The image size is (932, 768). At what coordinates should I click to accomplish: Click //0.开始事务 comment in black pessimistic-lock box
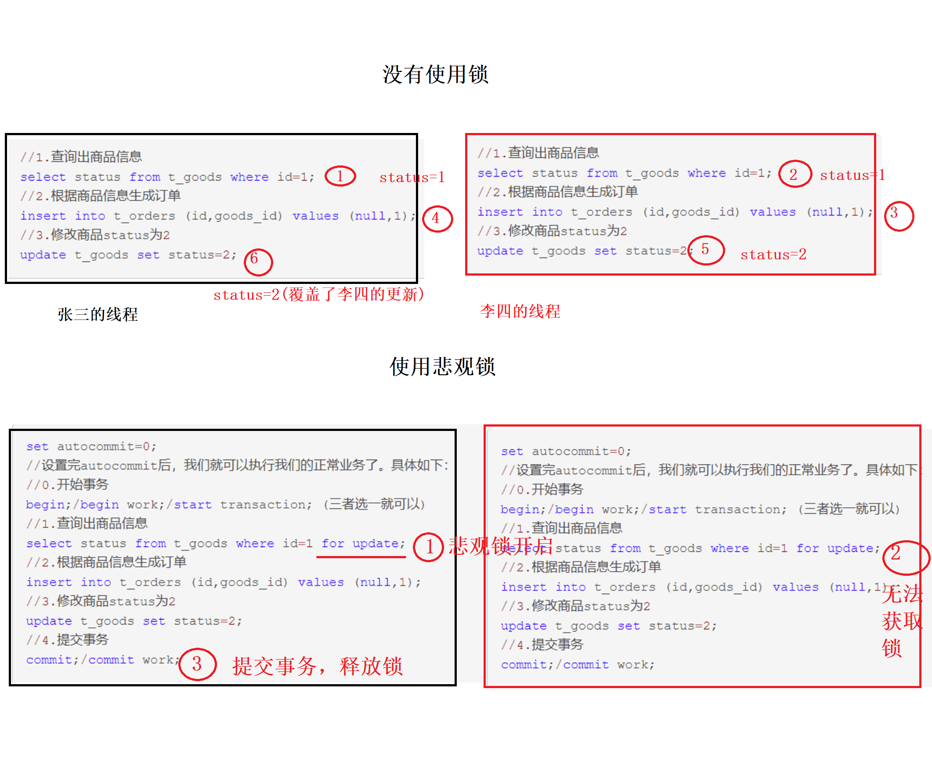tap(67, 484)
